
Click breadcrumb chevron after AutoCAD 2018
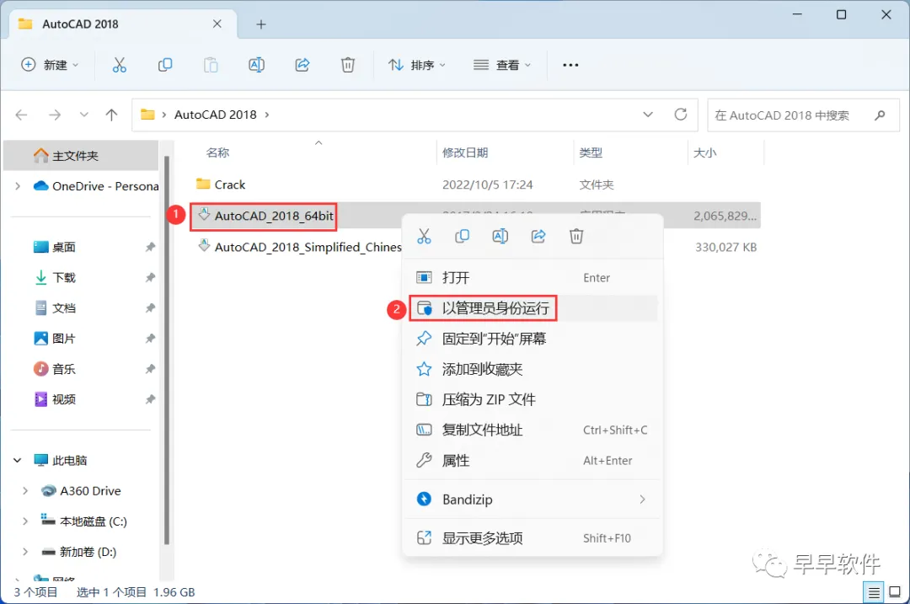coord(267,115)
